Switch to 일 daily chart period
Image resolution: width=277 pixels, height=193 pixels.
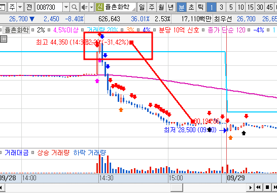pos(142,7)
